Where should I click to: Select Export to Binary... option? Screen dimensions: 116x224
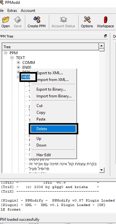point(51,89)
